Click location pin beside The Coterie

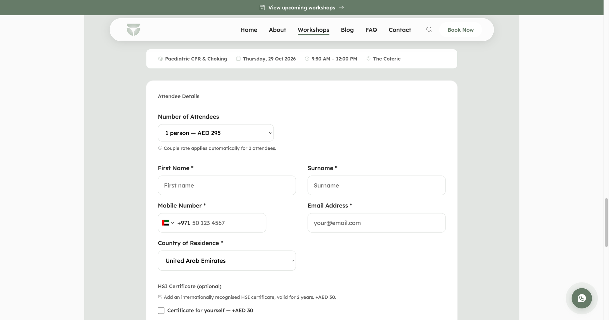pyautogui.click(x=368, y=59)
